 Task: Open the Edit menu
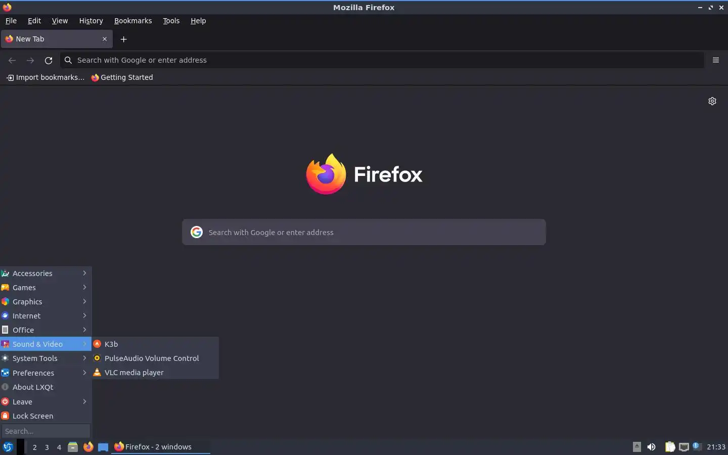tap(34, 21)
